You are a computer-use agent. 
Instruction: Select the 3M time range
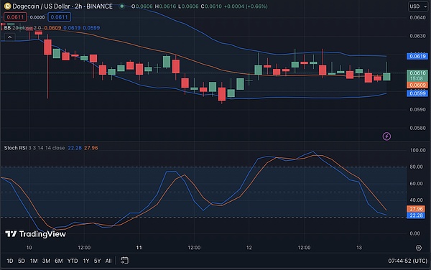click(x=46, y=261)
